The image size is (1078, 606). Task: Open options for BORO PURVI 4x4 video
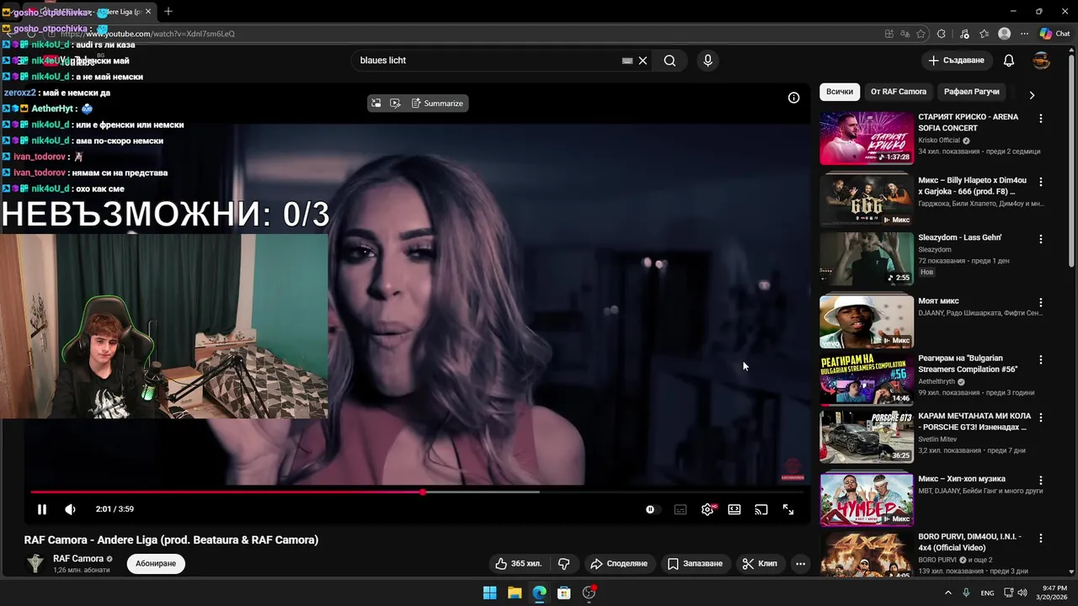coord(1041,538)
